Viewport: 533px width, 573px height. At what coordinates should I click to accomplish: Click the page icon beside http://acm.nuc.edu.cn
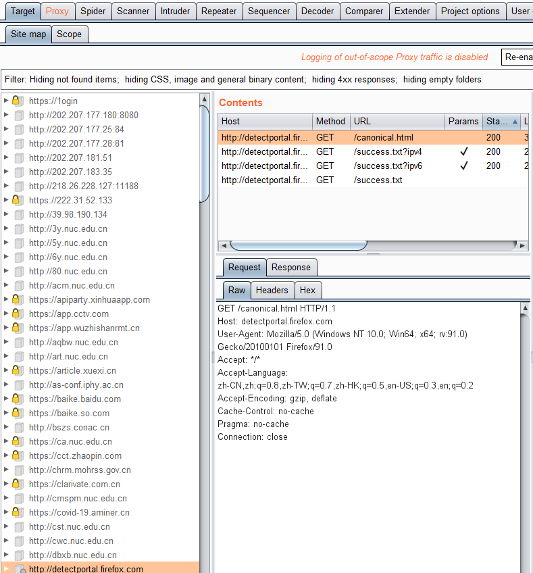coord(19,285)
